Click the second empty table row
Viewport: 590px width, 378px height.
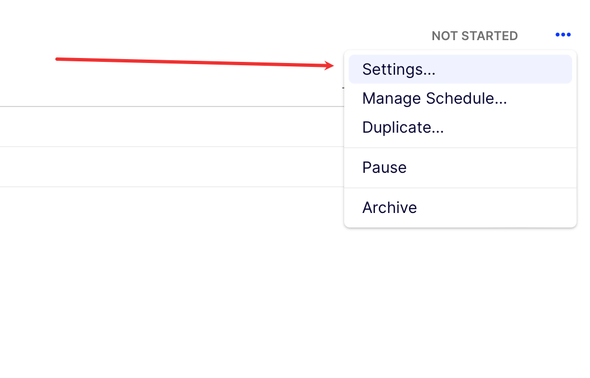coord(168,167)
